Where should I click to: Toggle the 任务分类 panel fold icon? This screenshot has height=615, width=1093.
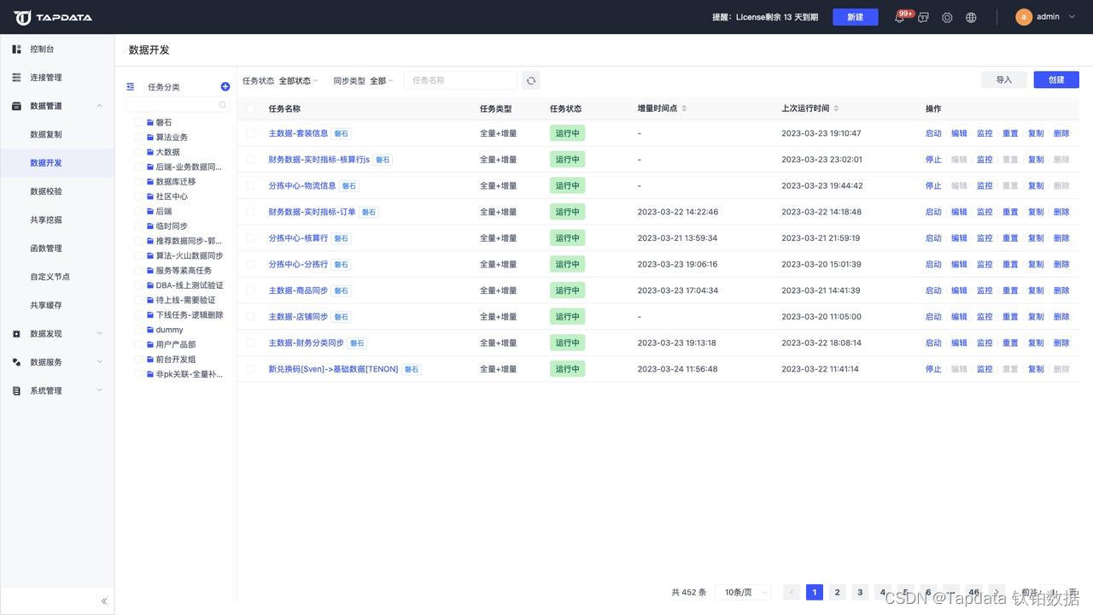[131, 86]
